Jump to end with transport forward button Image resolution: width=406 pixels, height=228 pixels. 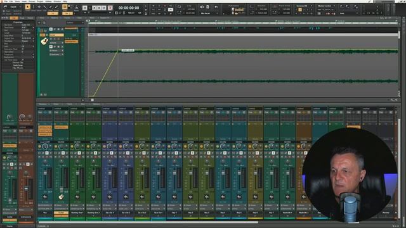(x=104, y=8)
